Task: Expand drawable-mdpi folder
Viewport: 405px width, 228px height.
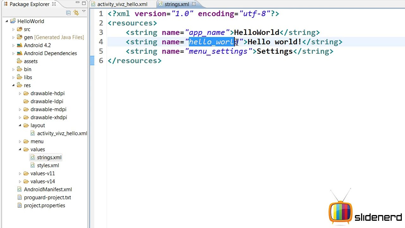Action: click(x=20, y=109)
